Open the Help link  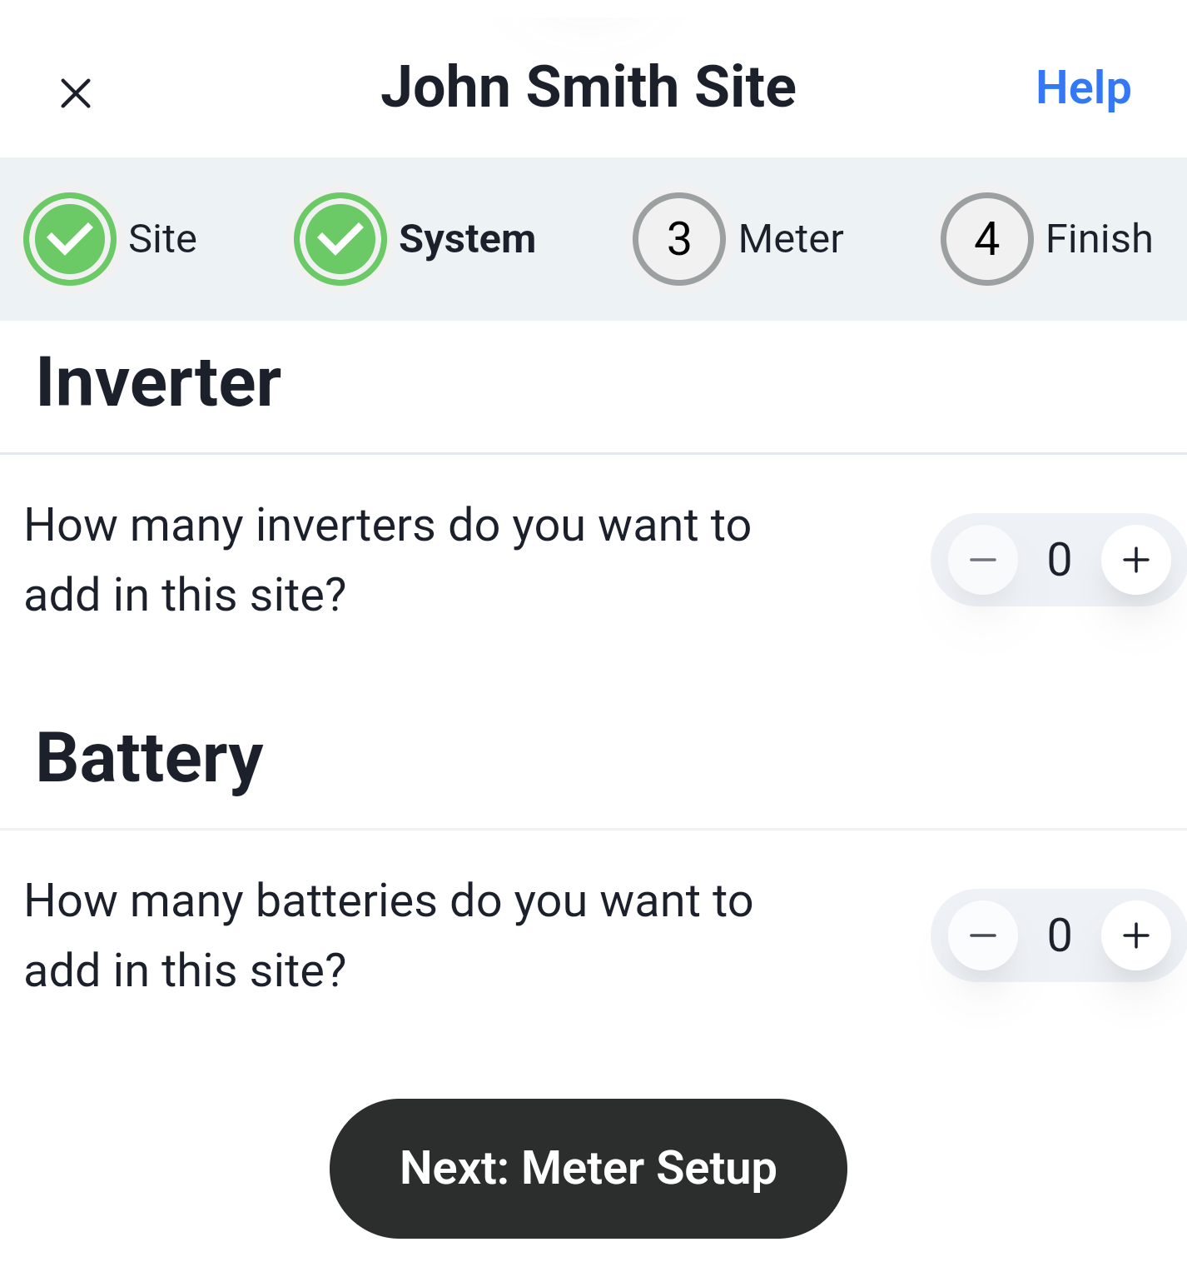click(1083, 87)
